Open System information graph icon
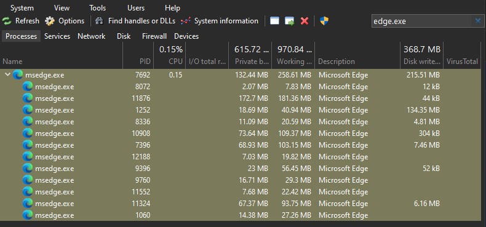Image resolution: width=486 pixels, height=227 pixels. point(186,21)
